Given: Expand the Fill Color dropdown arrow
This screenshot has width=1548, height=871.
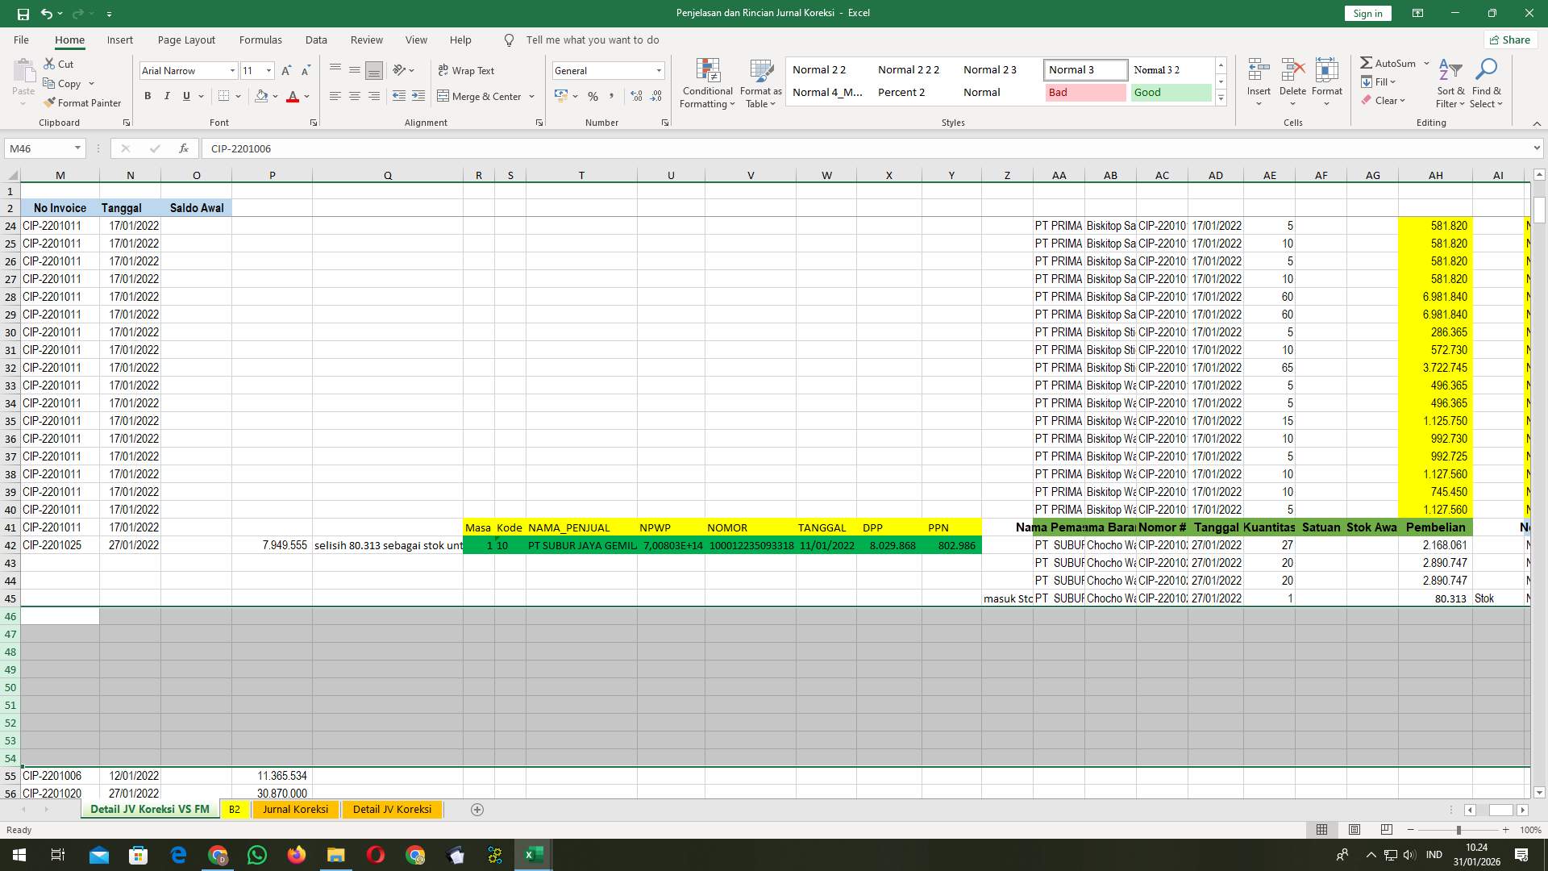Looking at the screenshot, I should [275, 96].
